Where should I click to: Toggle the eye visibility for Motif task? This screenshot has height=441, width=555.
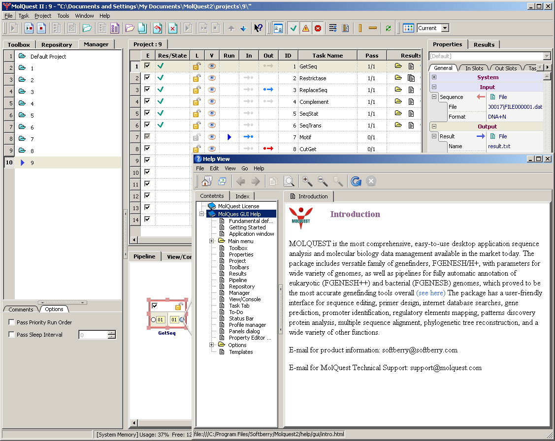(212, 137)
